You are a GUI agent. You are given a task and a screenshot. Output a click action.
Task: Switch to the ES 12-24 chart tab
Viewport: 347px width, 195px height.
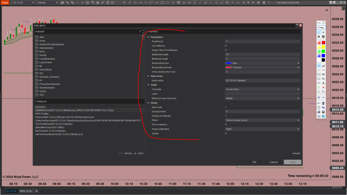pos(11,191)
